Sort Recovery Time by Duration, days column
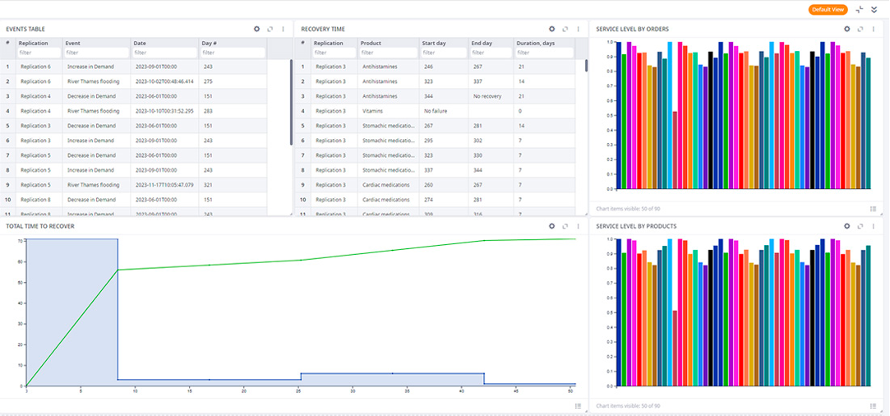Screen dimensions: 890x416 [536, 43]
